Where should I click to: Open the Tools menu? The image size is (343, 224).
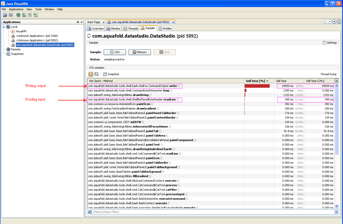coord(38,9)
